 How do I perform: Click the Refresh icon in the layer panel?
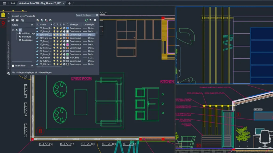pos(86,20)
